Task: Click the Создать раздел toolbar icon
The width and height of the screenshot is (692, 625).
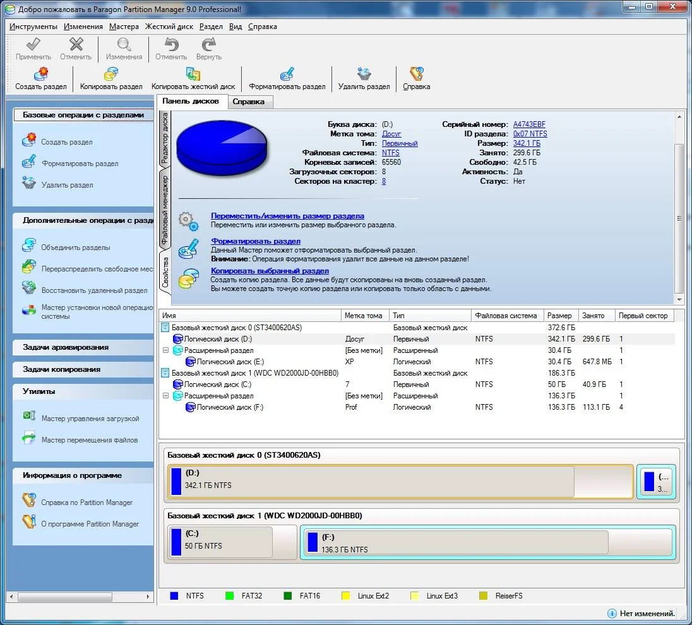Action: (x=41, y=74)
